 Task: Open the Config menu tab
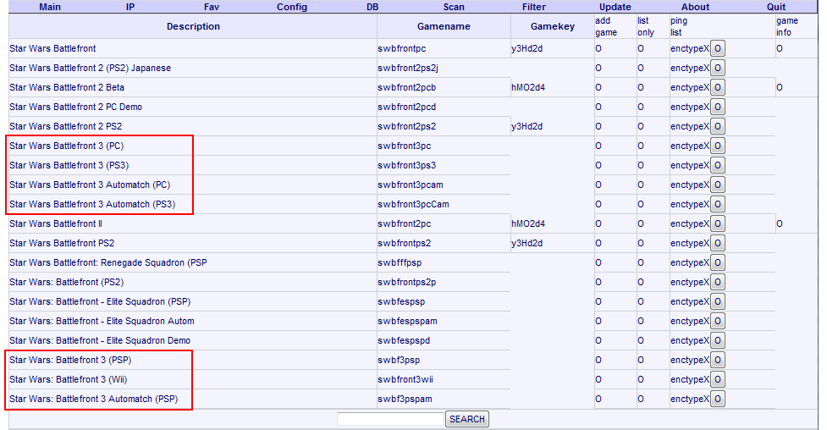292,7
